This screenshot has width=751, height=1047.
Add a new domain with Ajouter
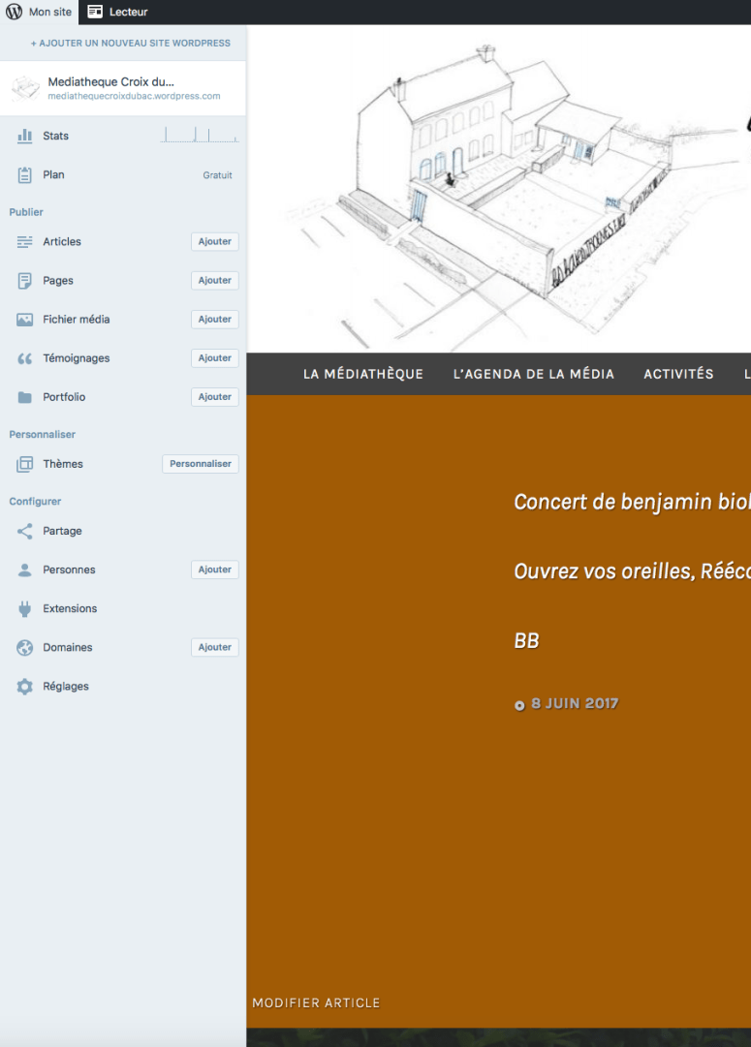pyautogui.click(x=214, y=648)
